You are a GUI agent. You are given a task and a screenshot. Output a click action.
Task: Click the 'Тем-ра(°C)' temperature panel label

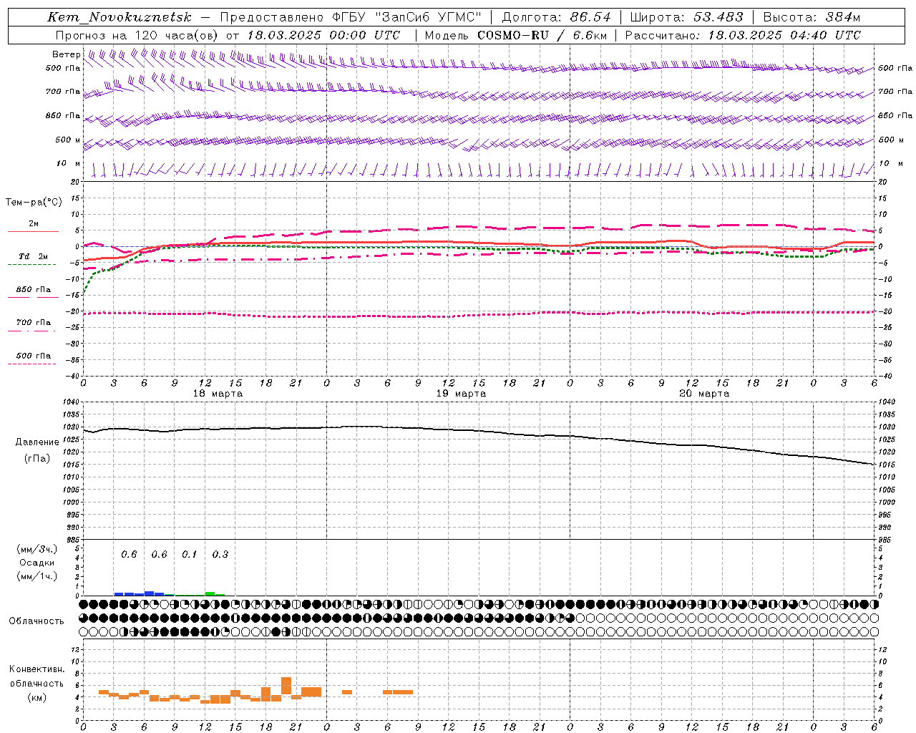tap(34, 203)
